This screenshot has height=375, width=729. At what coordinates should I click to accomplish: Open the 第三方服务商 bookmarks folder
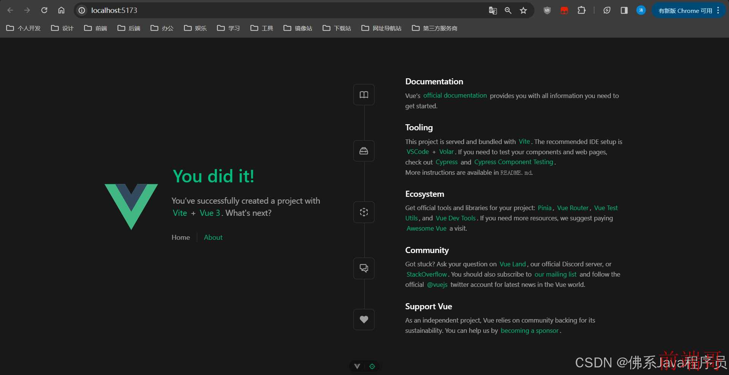coord(435,28)
